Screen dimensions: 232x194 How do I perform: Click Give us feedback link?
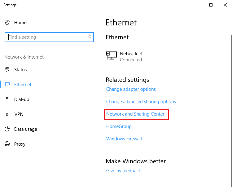click(124, 171)
